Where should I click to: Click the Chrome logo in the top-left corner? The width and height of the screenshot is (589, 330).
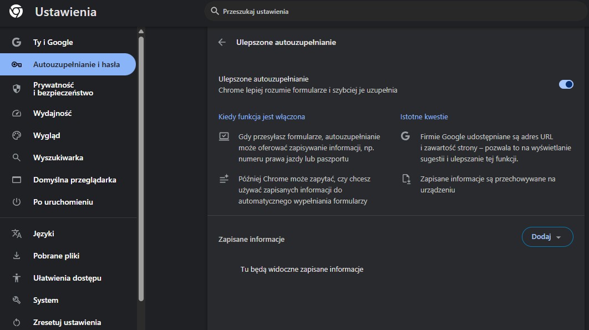[x=16, y=11]
